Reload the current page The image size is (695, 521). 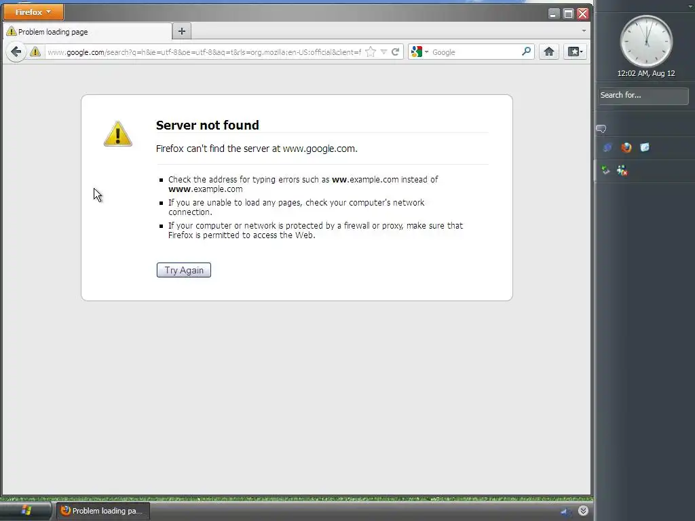click(x=396, y=52)
